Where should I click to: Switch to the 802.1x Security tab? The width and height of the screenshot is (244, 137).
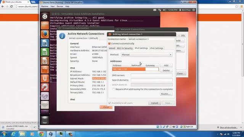pyautogui.click(x=125, y=48)
